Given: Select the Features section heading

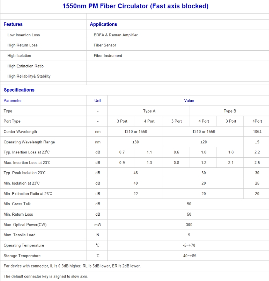Looking at the screenshot, I should point(13,24).
